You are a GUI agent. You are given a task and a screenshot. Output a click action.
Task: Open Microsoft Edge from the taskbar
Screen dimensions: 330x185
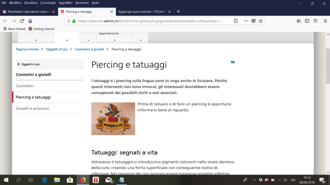[x=44, y=180]
